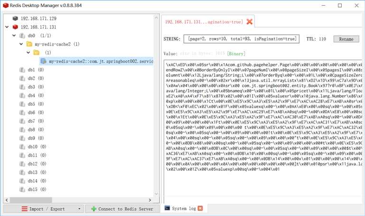Click the TTL: 110 label
Screen dimensions: 365x216
click(x=316, y=39)
